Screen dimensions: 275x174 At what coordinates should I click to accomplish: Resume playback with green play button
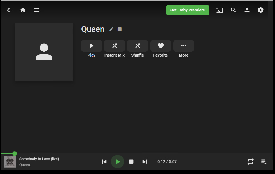(x=118, y=162)
